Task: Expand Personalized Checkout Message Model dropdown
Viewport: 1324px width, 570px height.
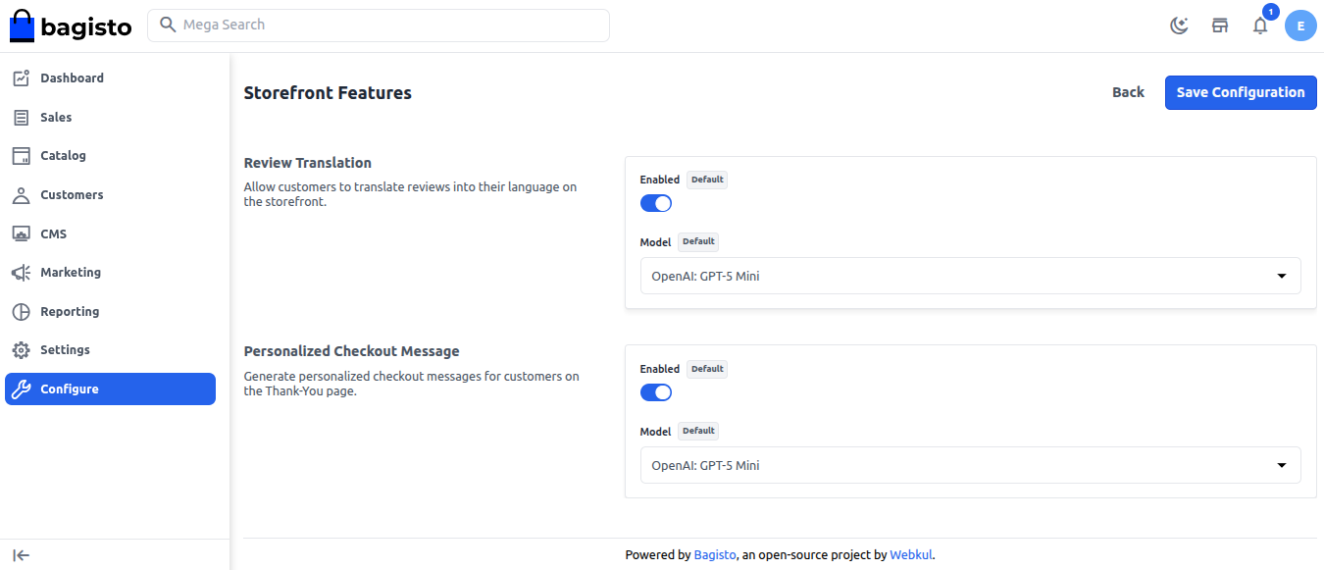Action: [970, 466]
